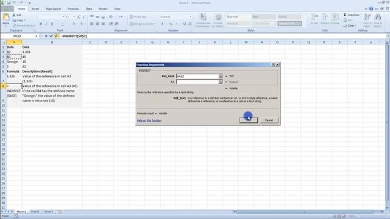Image resolution: width=390 pixels, height=219 pixels.
Task: Align text left in Alignment group
Action: (92, 24)
